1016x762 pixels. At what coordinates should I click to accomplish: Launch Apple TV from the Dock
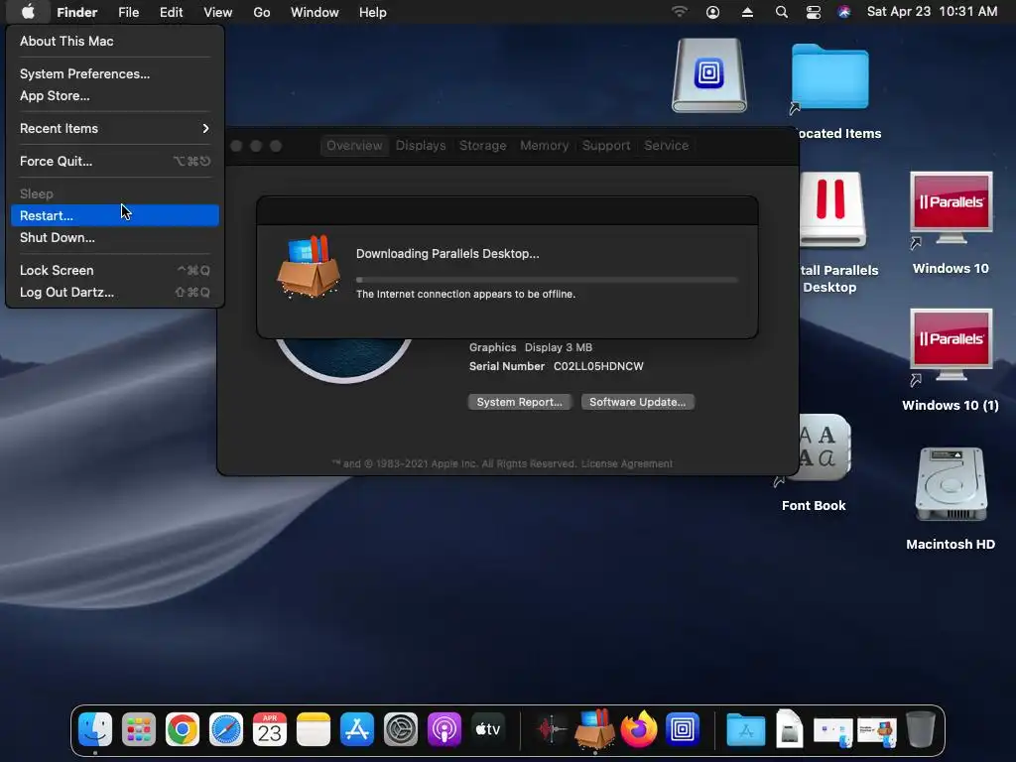click(x=488, y=729)
